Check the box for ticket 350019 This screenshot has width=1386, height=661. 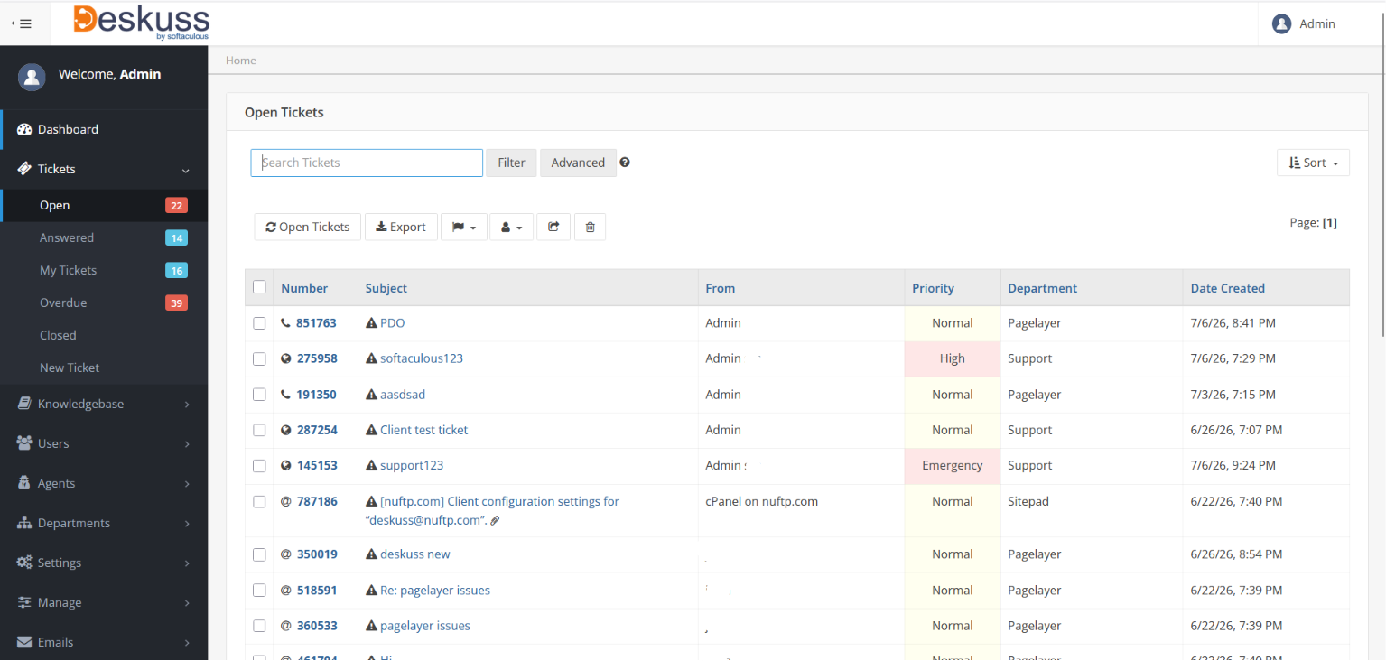[259, 554]
